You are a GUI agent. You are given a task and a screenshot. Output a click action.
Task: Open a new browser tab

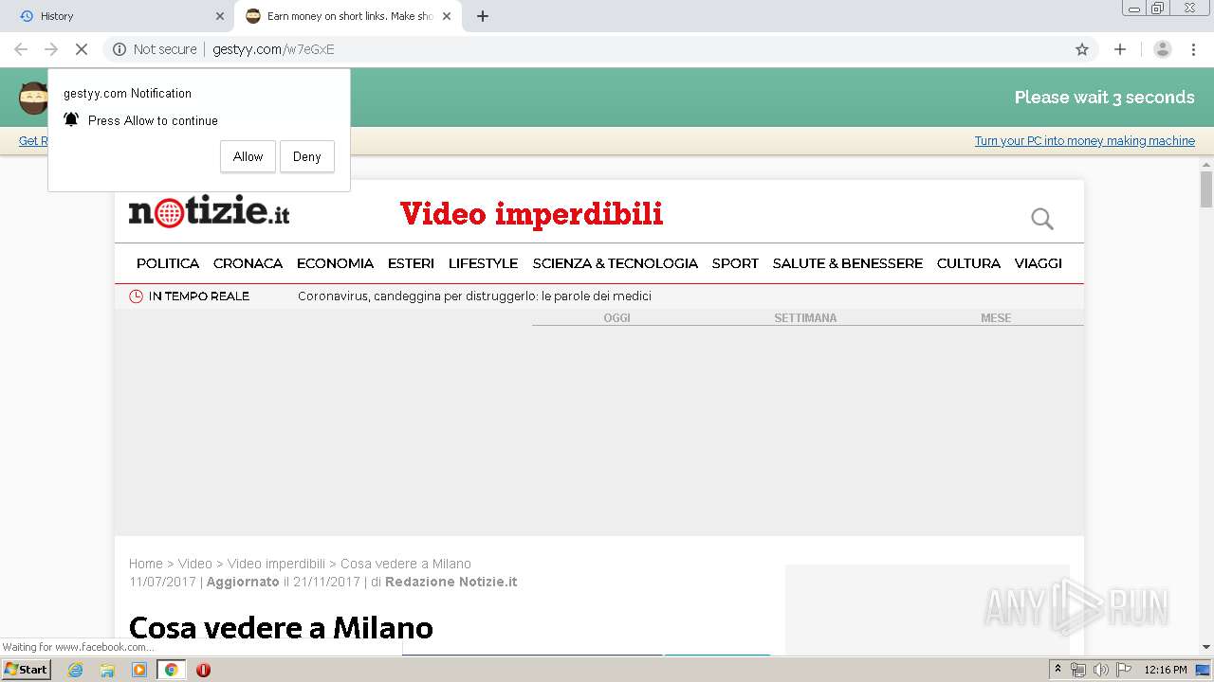click(483, 16)
